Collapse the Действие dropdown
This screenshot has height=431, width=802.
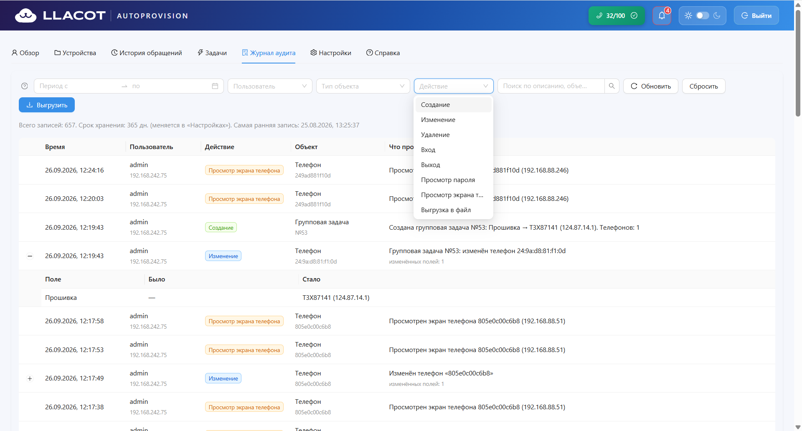point(454,86)
